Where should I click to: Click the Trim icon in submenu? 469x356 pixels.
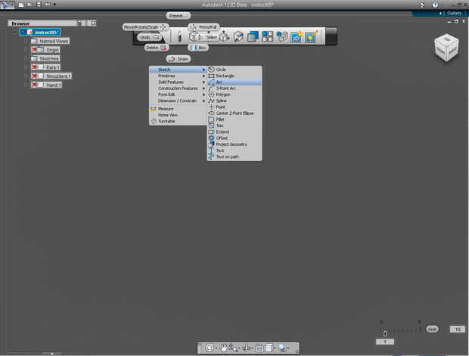[x=212, y=125]
